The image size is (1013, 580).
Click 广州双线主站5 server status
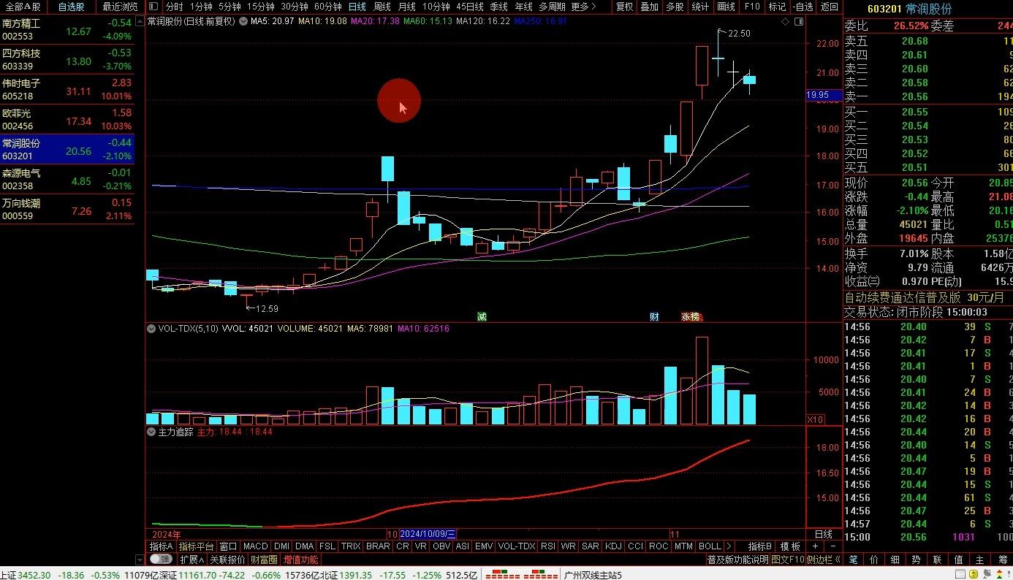pyautogui.click(x=593, y=575)
